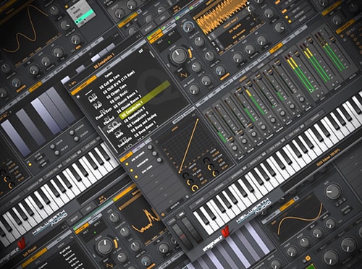Toggle the first yellow LED in modulation list
Image resolution: width=362 pixels, height=269 pixels.
click(x=127, y=164)
